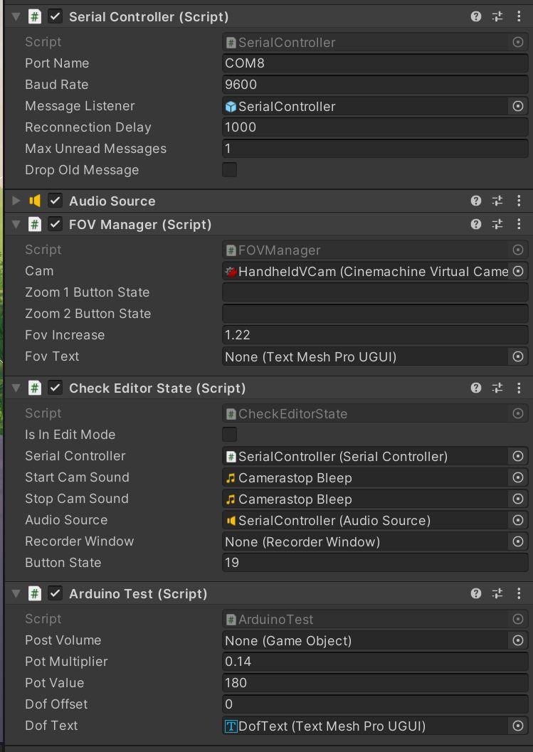Disable the Audio Source component checkbox

[x=55, y=201]
